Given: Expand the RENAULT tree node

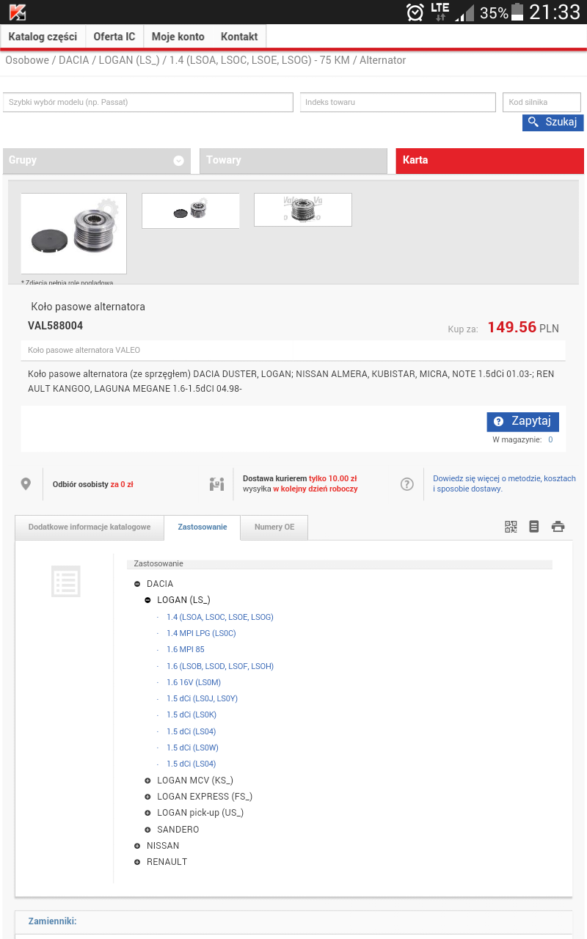Looking at the screenshot, I should coord(137,862).
